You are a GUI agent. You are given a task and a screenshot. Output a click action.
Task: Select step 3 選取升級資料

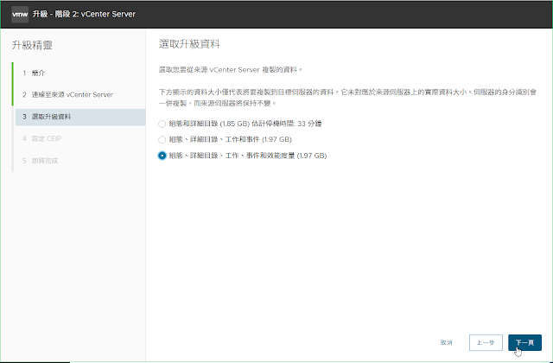click(80, 117)
